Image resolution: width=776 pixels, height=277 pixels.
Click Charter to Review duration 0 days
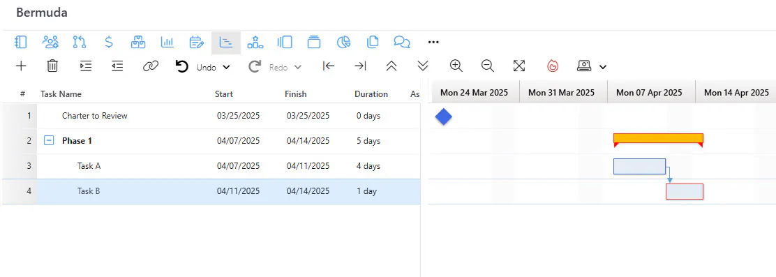point(368,116)
